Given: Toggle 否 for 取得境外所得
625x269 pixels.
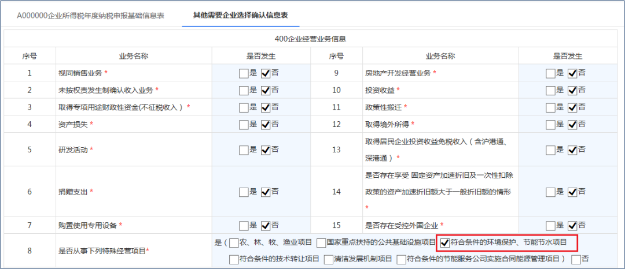Looking at the screenshot, I should pos(572,124).
